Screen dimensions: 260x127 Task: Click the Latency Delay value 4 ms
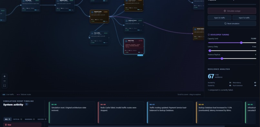(x=254, y=47)
